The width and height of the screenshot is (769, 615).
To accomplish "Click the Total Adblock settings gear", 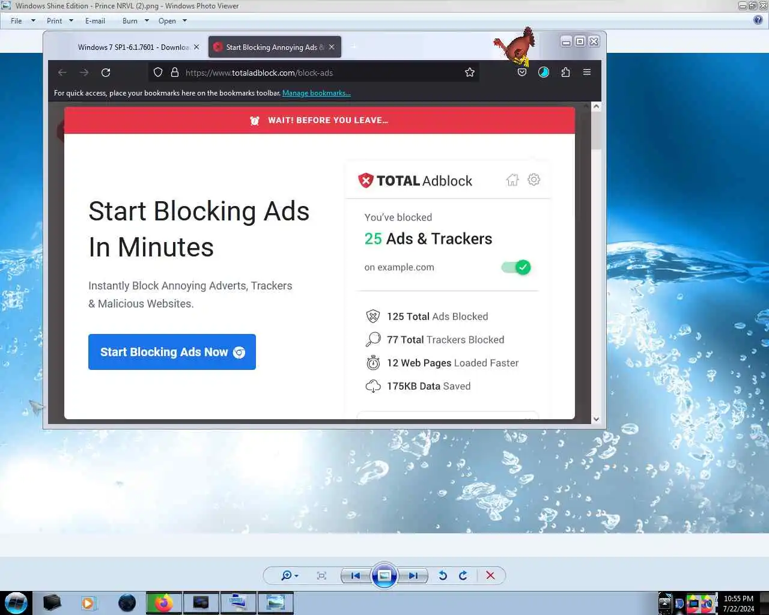I will pyautogui.click(x=533, y=180).
